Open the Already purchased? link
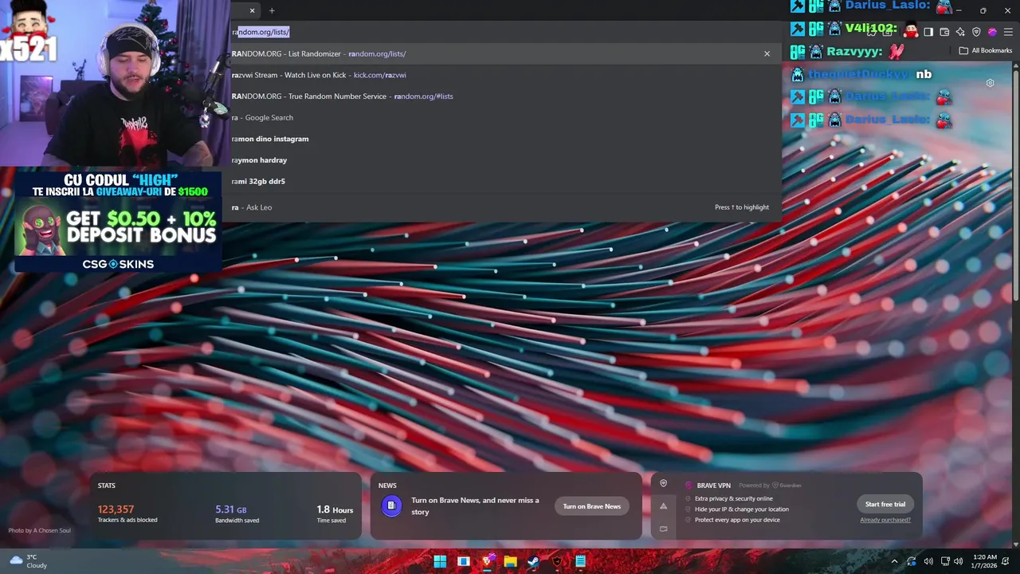Screen dimensions: 1020x574 (885, 520)
